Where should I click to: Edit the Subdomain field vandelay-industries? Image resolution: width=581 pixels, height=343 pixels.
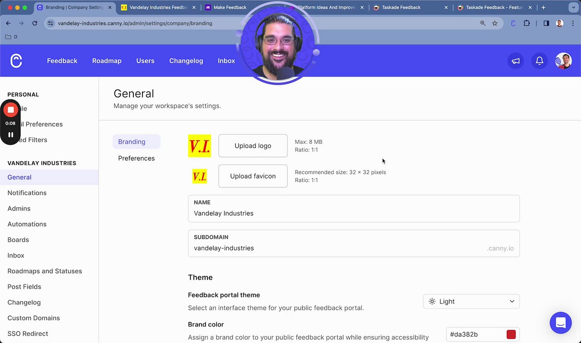(354, 244)
